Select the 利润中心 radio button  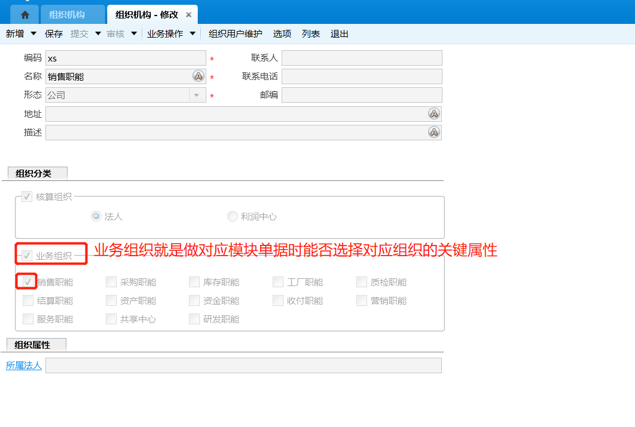(x=233, y=217)
